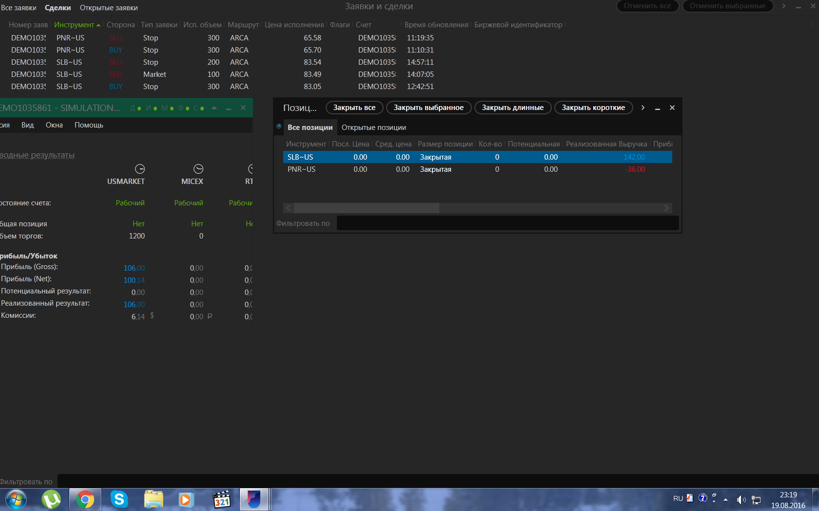Image resolution: width=819 pixels, height=511 pixels.
Task: Open uTorrent from the taskbar
Action: click(51, 500)
